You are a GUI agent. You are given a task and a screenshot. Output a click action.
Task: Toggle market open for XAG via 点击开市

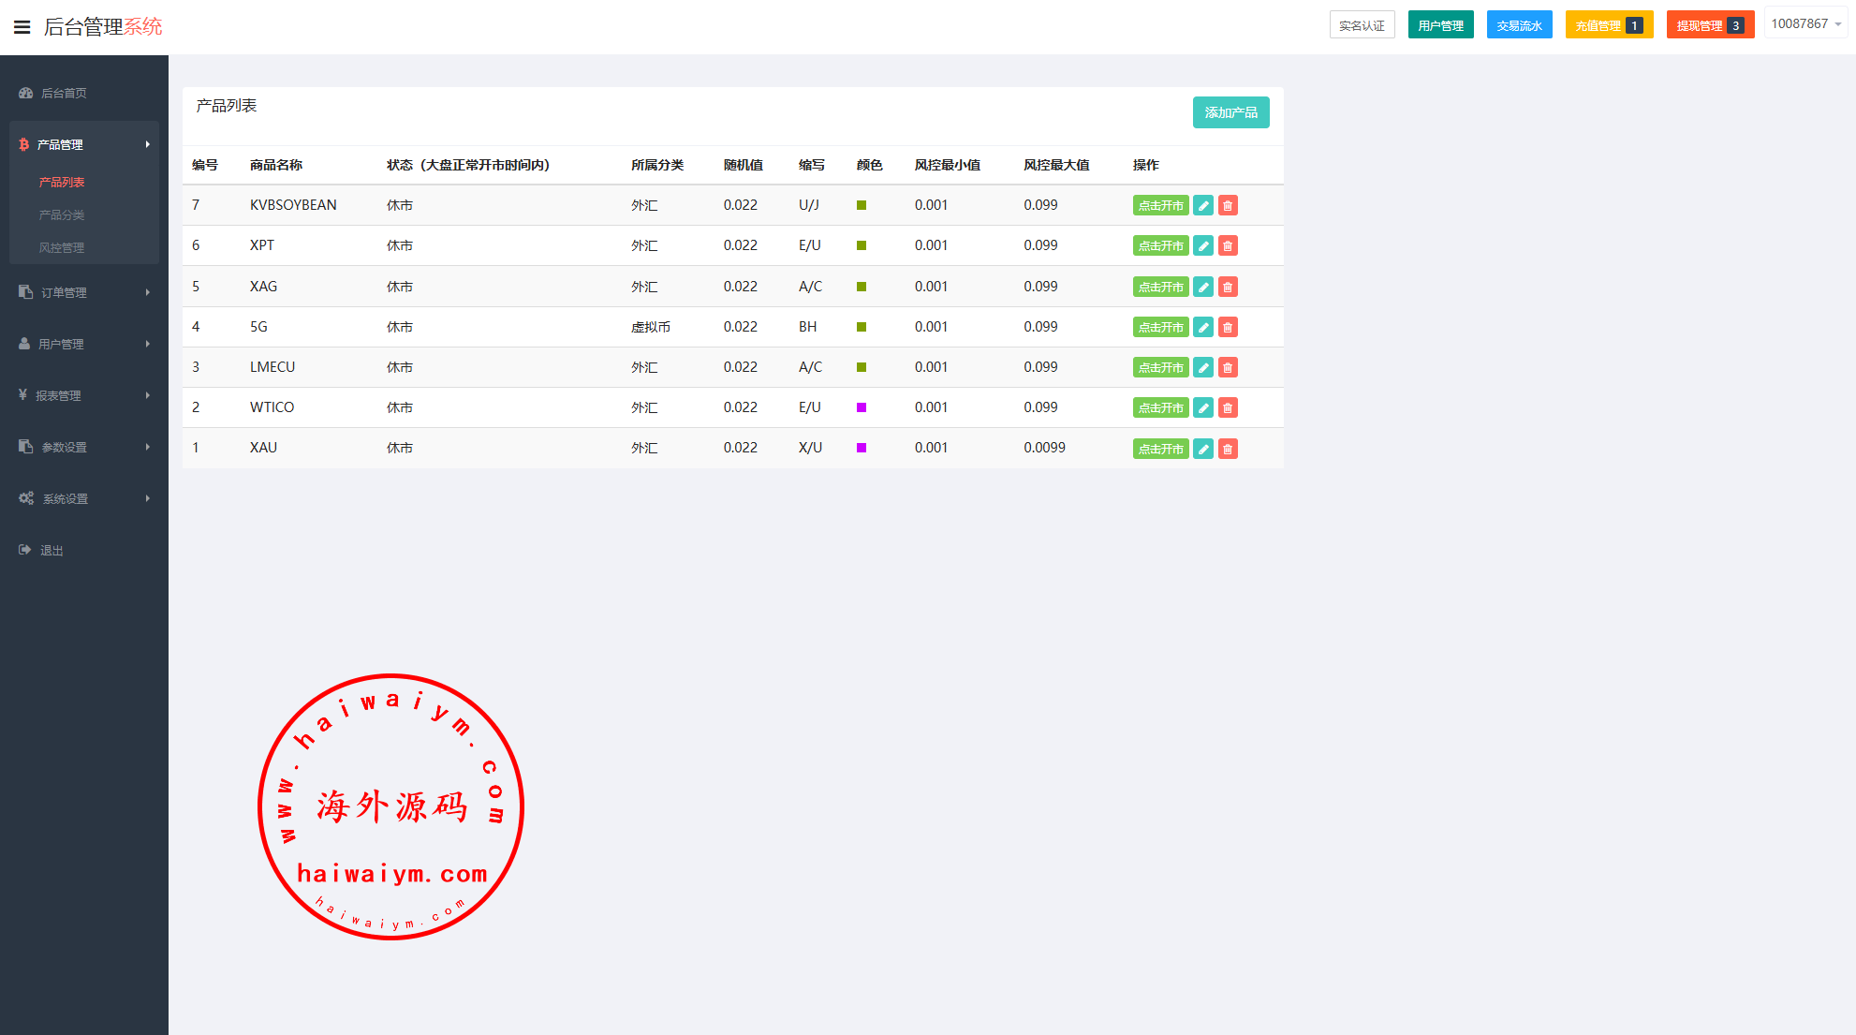click(1160, 288)
